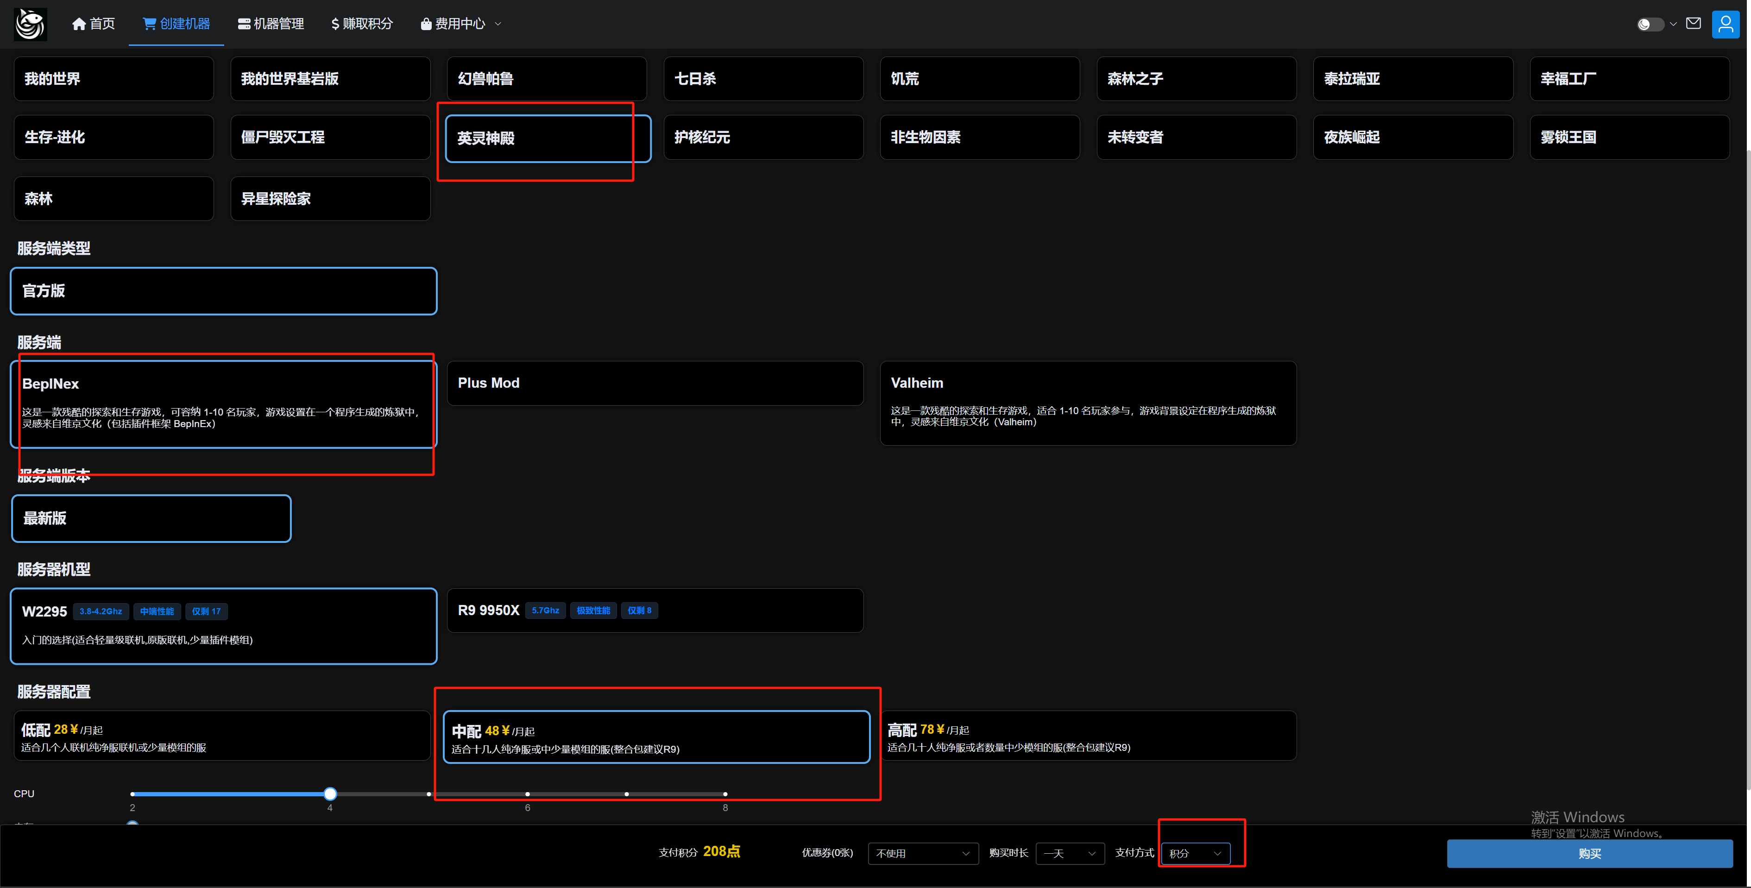
Task: Click the 机器管理 server icon
Action: (x=243, y=25)
